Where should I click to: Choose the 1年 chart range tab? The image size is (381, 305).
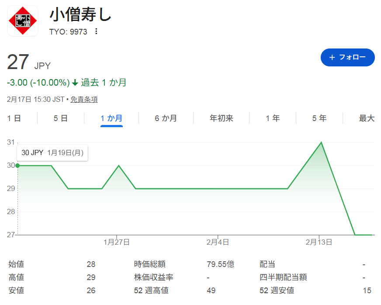tap(272, 118)
